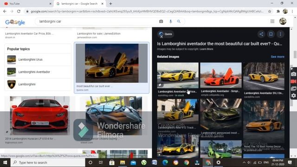Launch Microsoft Edge from taskbar
The image size is (297, 167).
click(x=165, y=162)
